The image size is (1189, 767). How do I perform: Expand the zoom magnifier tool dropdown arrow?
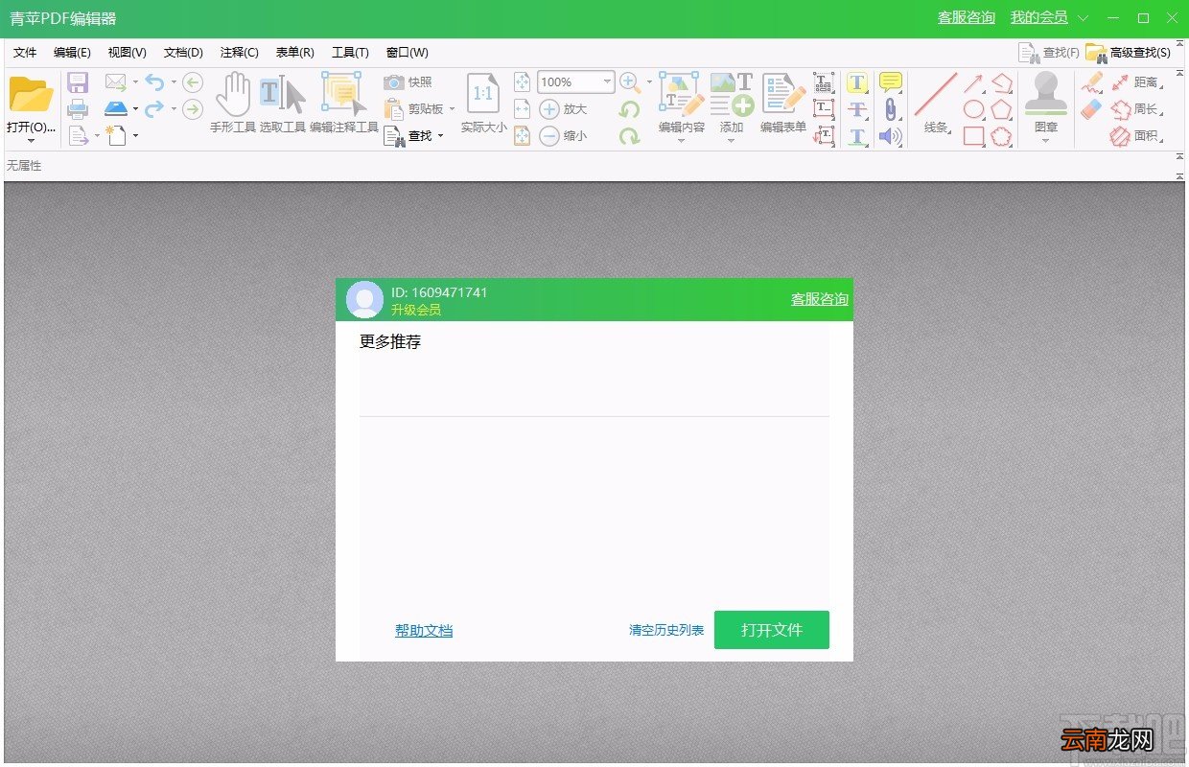pos(649,82)
